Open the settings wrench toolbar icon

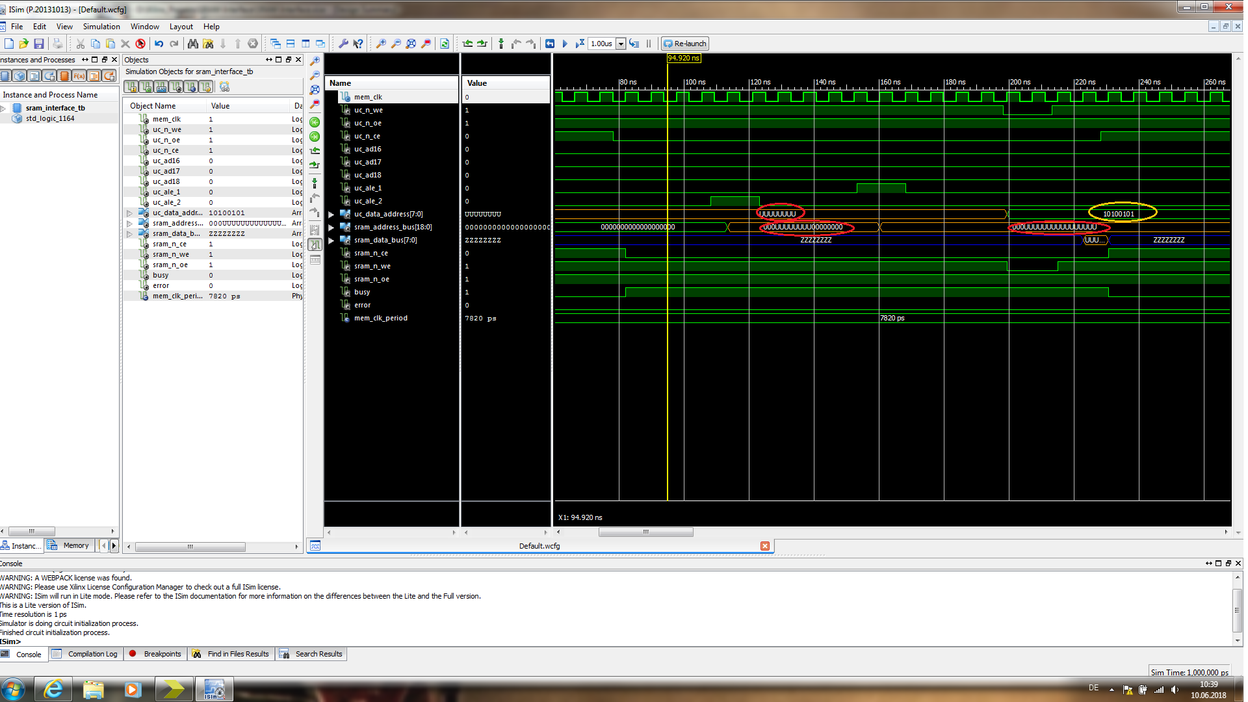point(343,44)
